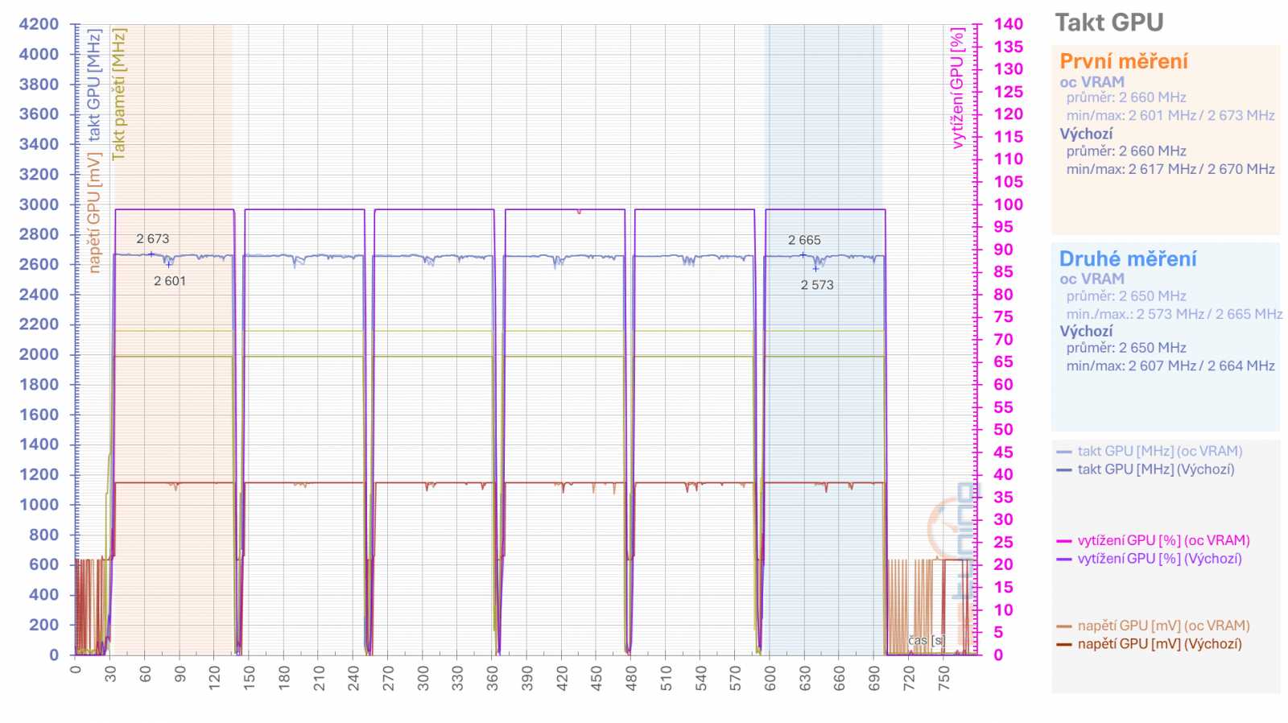Click color line beside "vytížení GPU [%] (Výchozí)"
The height and width of the screenshot is (723, 1288).
1064,559
